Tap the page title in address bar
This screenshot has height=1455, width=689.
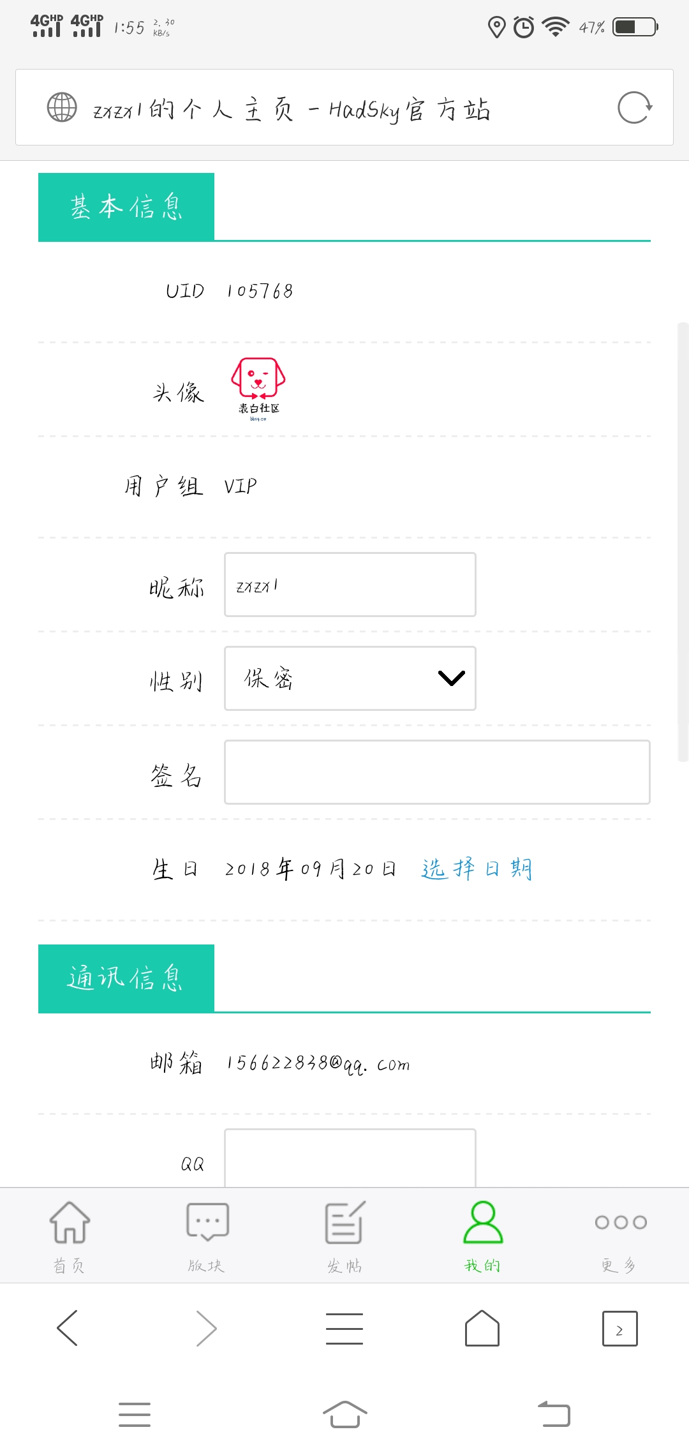coord(292,109)
